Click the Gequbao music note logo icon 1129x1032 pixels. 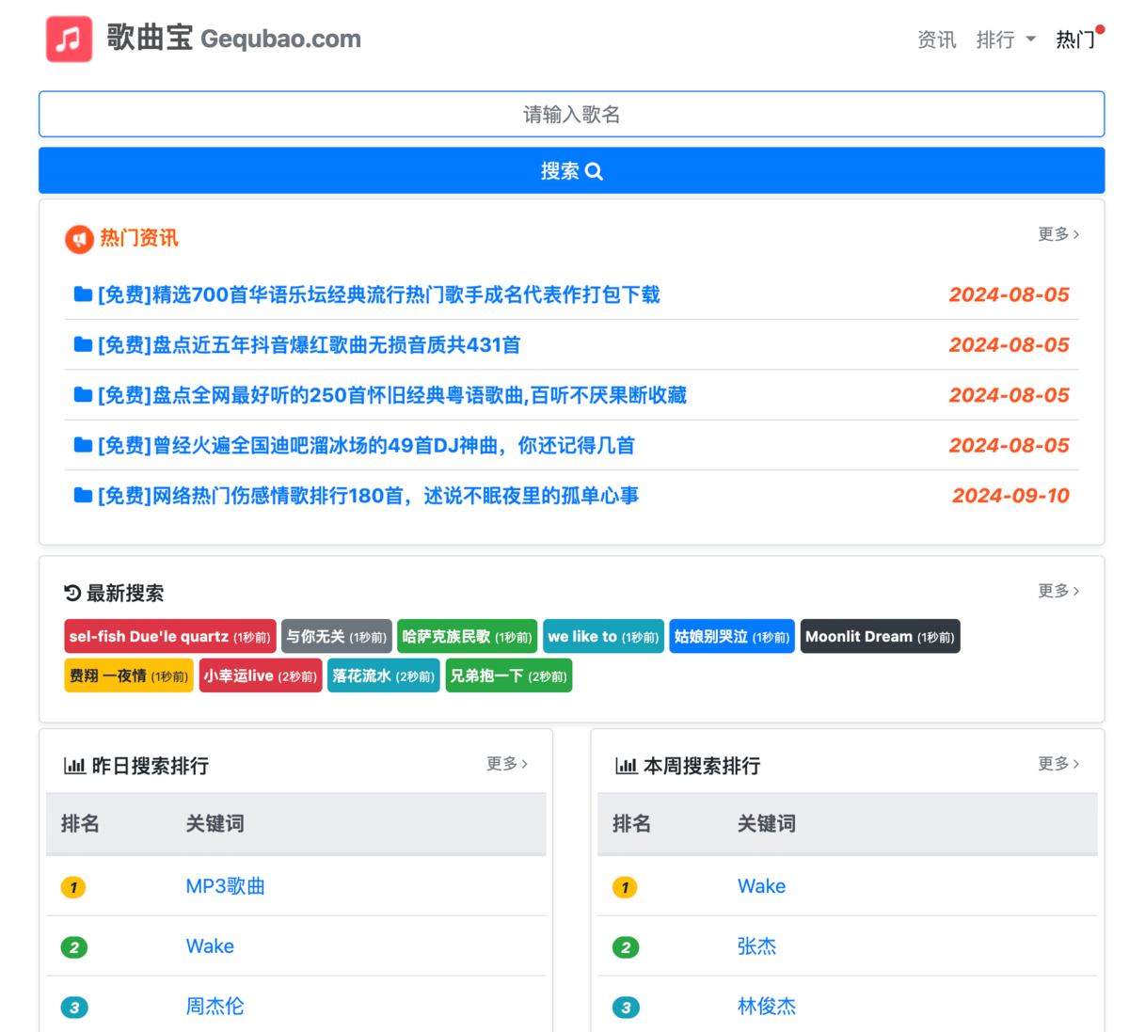(x=69, y=40)
